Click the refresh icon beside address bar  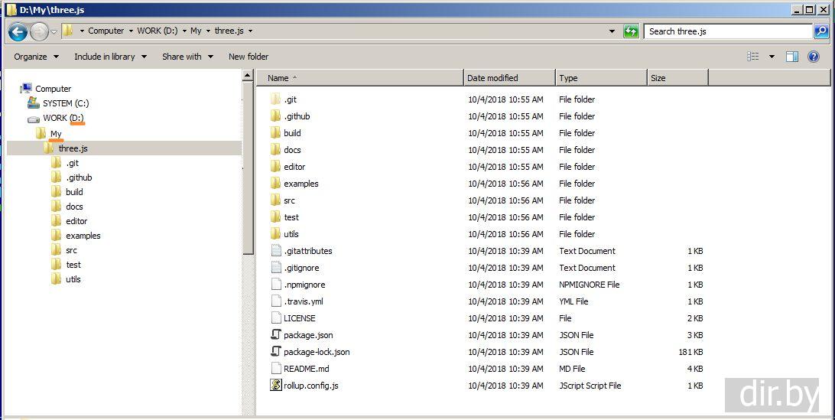click(631, 31)
